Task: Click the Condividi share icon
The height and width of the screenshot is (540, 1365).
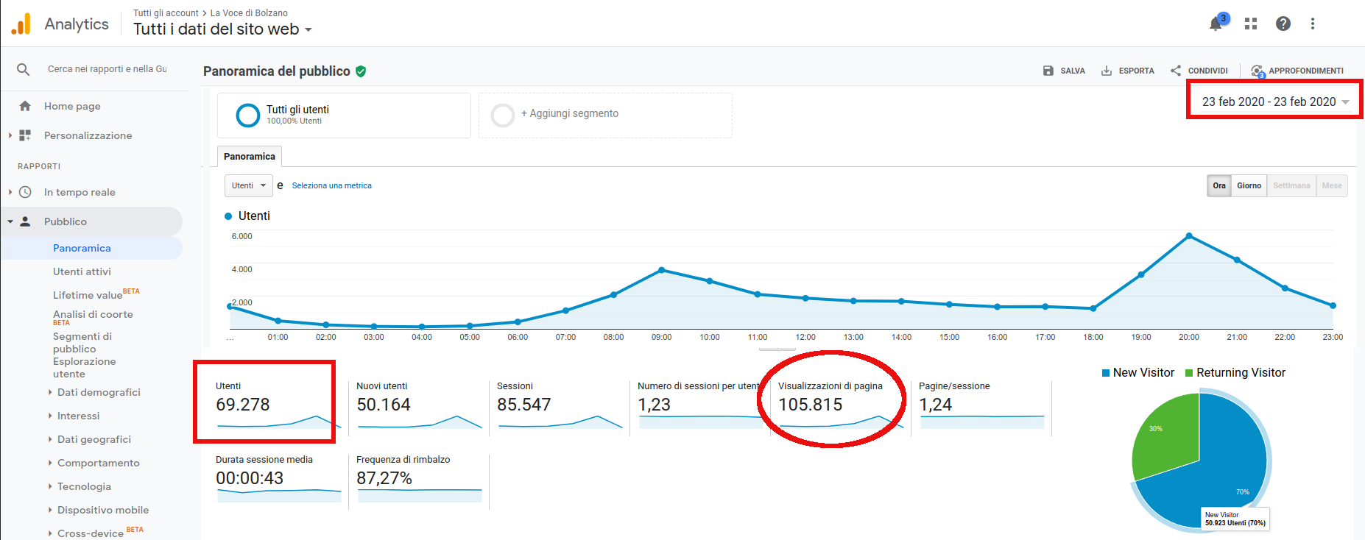Action: point(1176,71)
